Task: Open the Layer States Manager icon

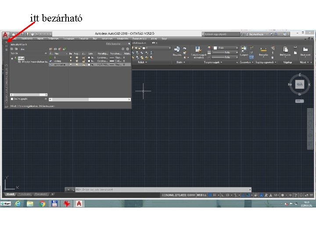Action: click(x=22, y=49)
